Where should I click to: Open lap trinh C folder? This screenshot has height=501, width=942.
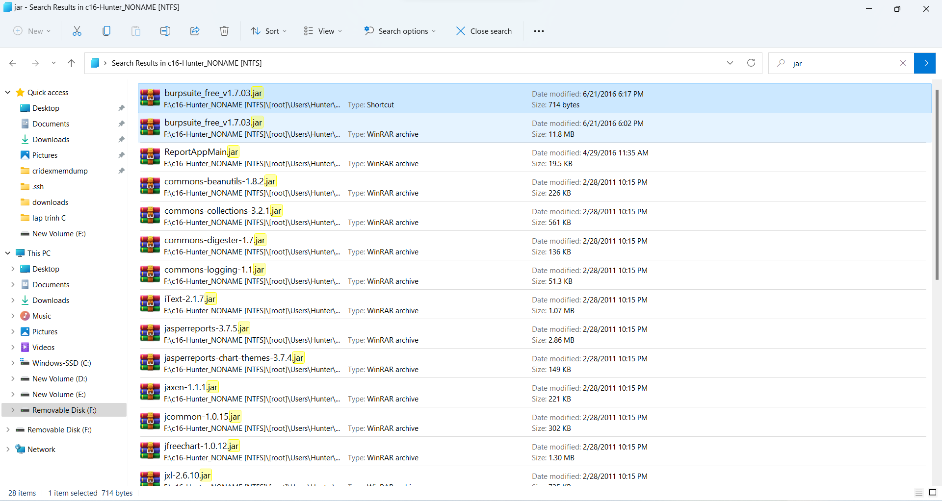click(49, 218)
